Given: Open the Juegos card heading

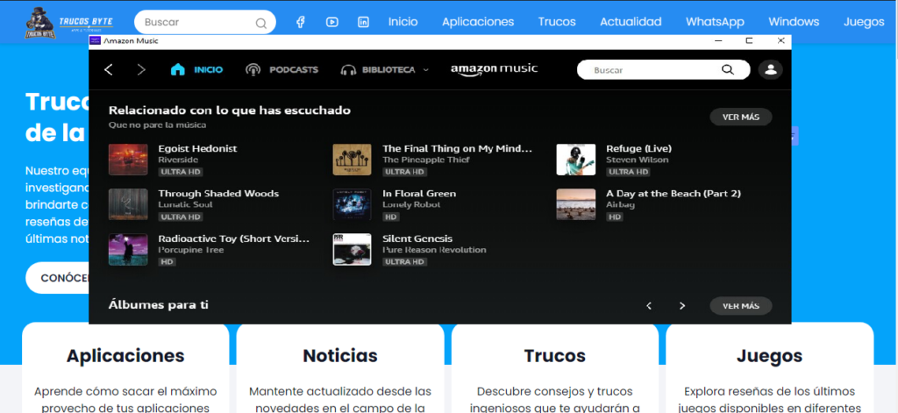Looking at the screenshot, I should tap(770, 356).
